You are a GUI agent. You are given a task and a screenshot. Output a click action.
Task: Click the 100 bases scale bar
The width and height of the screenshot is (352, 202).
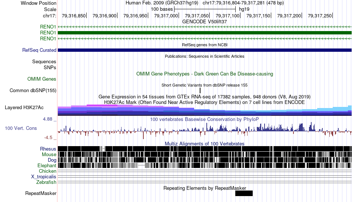[205, 9]
